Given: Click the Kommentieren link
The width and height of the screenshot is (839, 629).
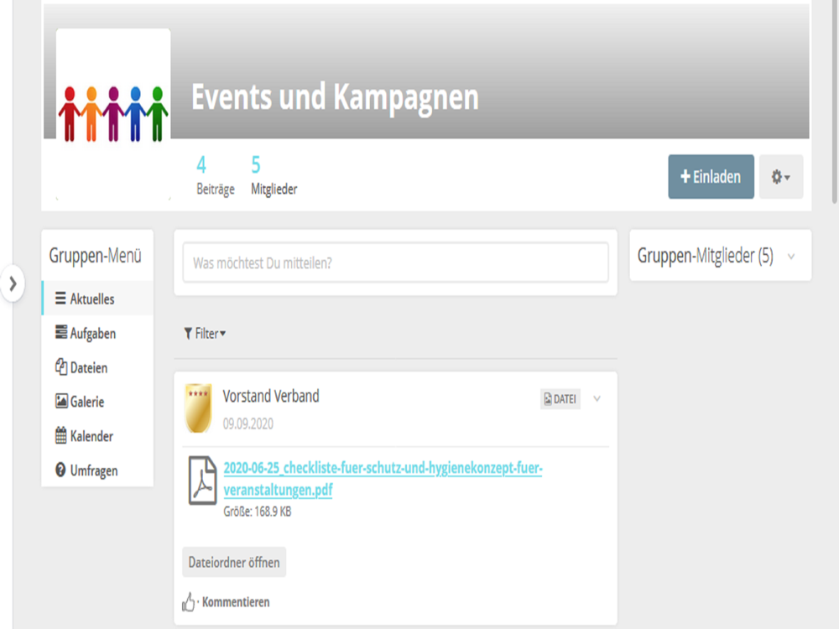Looking at the screenshot, I should pos(236,602).
